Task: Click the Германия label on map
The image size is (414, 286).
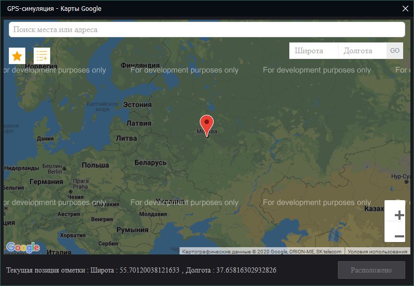Action: pos(46,182)
